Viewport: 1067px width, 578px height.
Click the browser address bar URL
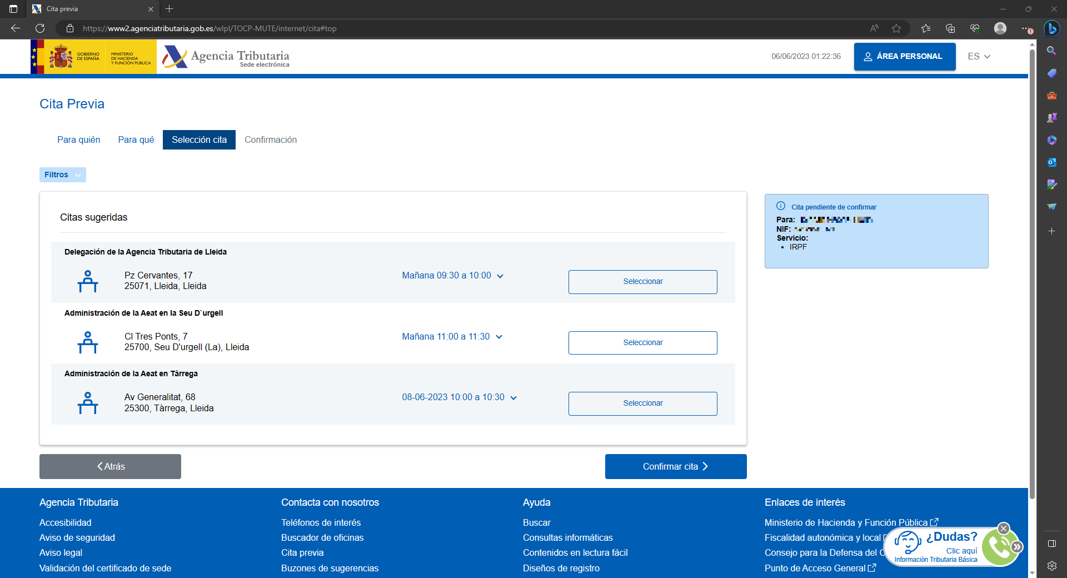[210, 28]
